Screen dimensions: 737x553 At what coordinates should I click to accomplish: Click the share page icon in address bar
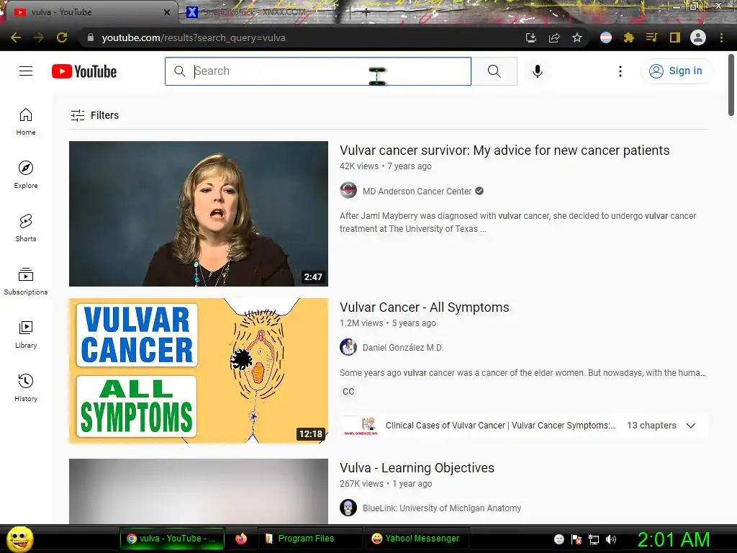tap(554, 37)
